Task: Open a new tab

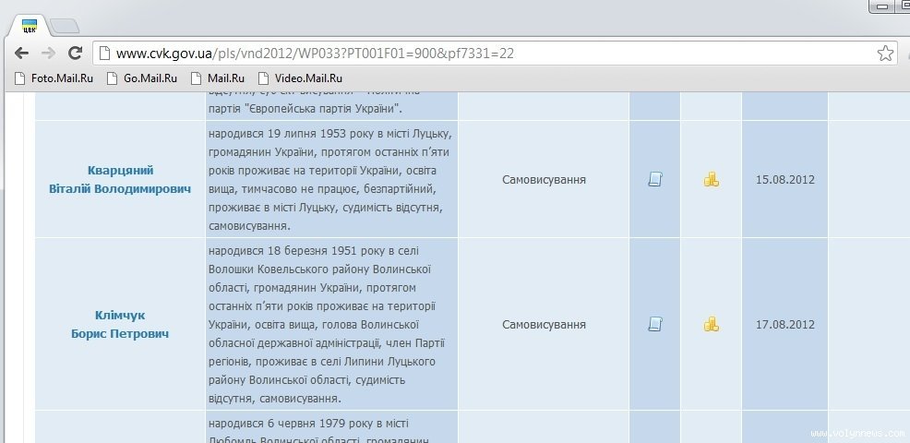Action: (64, 25)
